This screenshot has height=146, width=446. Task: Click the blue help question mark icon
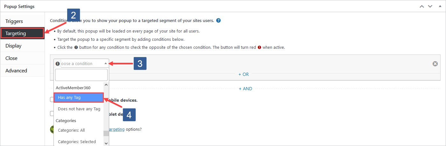click(218, 20)
